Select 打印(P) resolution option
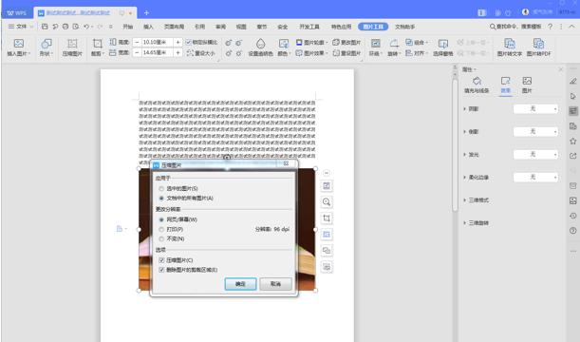 161,229
